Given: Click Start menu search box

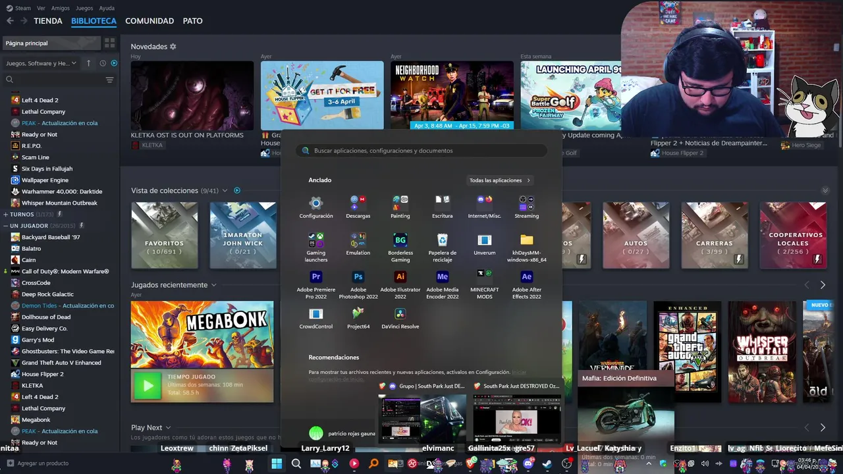Looking at the screenshot, I should [421, 151].
